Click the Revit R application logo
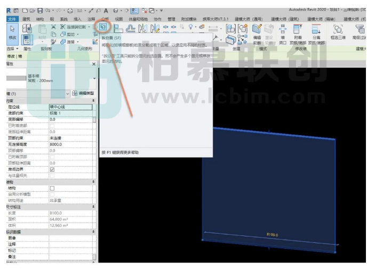 tap(9, 11)
